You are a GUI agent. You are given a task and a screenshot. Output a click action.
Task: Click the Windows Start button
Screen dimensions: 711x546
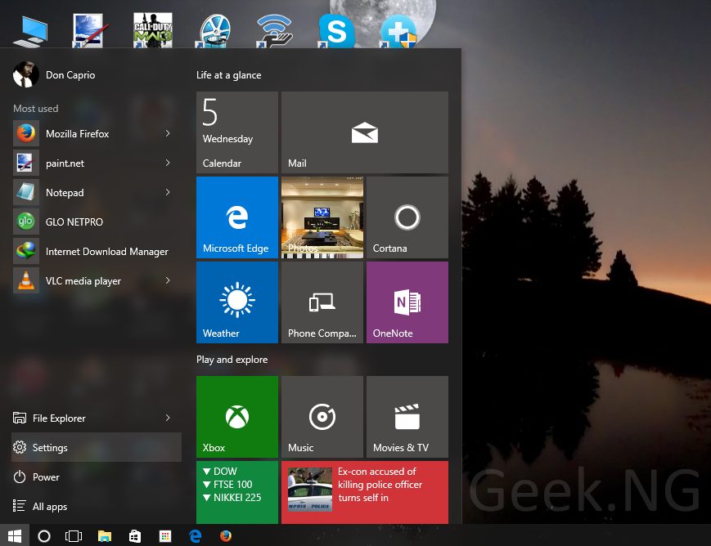[x=15, y=535]
